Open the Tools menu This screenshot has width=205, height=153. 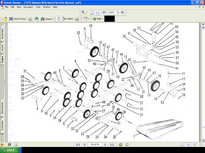click(38, 7)
